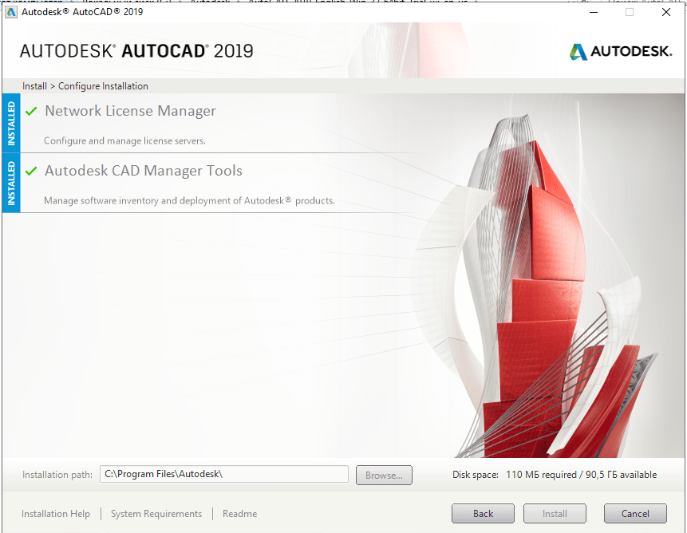Minimize the AutoCAD 2019 installer window
The height and width of the screenshot is (533, 687).
(x=594, y=12)
